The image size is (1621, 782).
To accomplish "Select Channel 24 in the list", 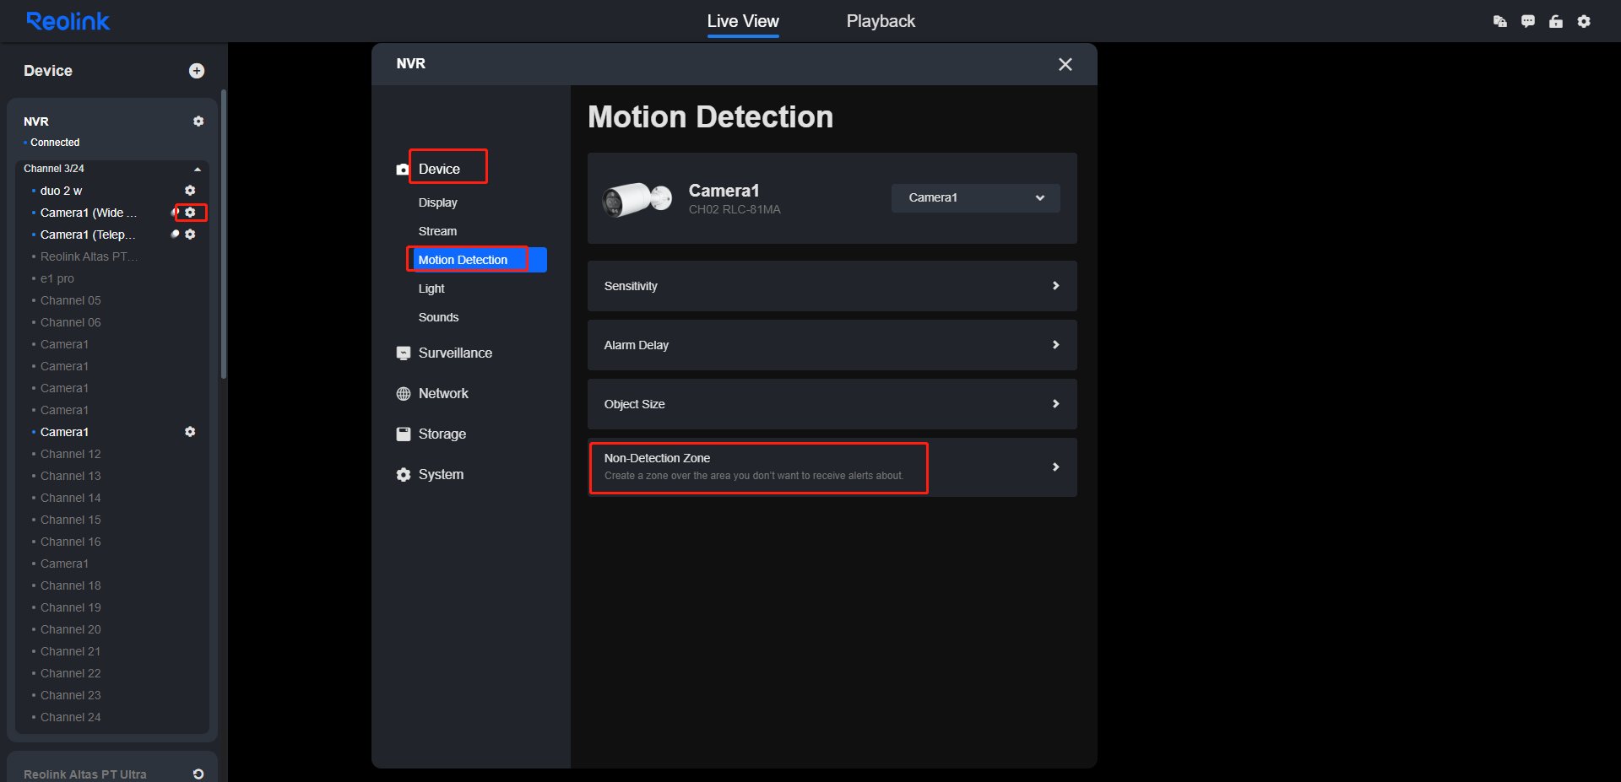I will tap(71, 717).
